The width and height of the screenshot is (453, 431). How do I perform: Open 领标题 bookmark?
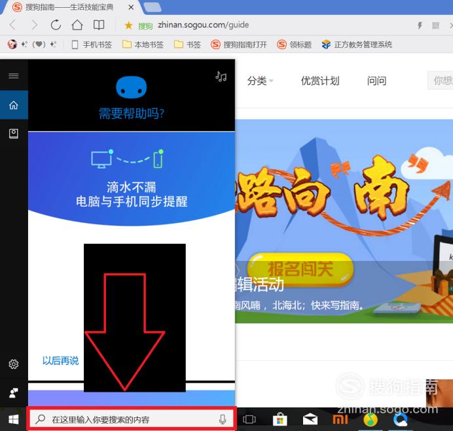click(x=294, y=44)
